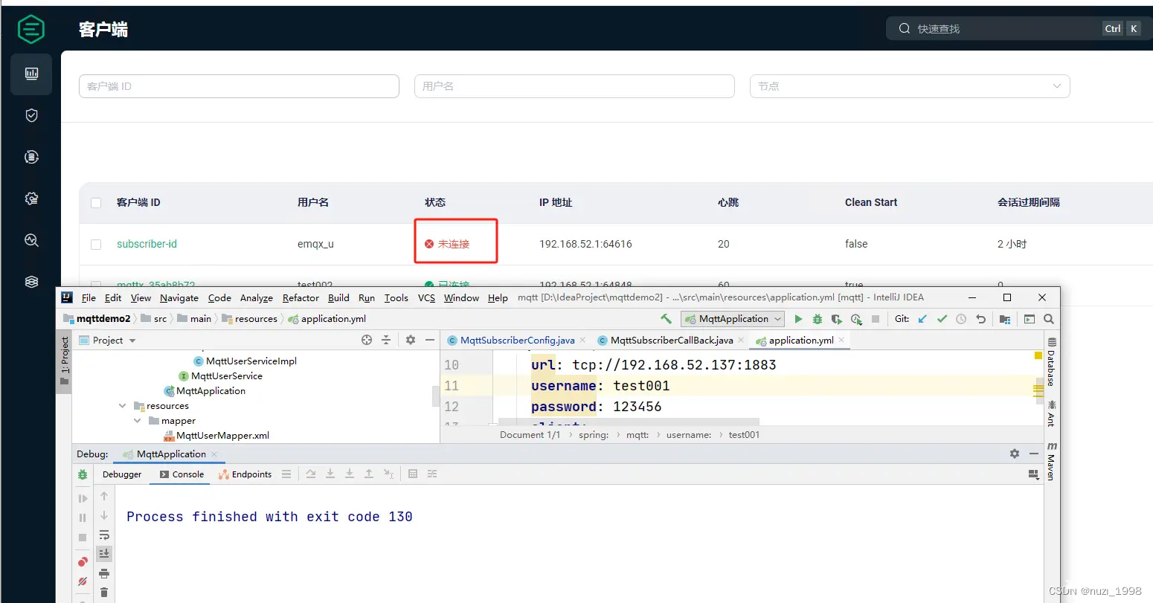
Task: Toggle scroll to end in console
Action: click(x=104, y=553)
